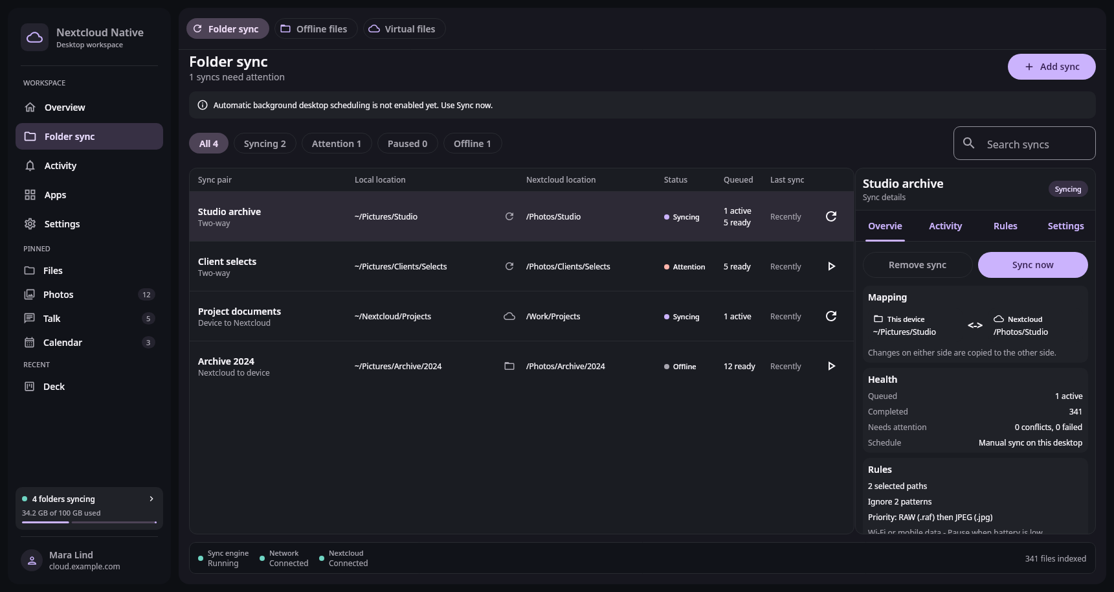Click the /Photos/Clients/Selects Nextcloud location

[x=568, y=266]
